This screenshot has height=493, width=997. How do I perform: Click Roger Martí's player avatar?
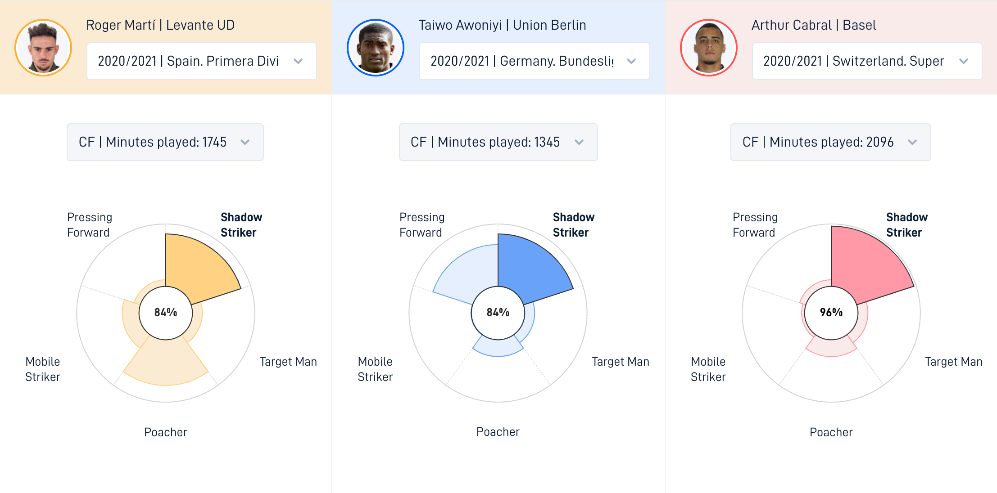pos(43,48)
